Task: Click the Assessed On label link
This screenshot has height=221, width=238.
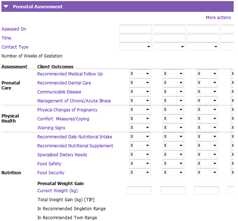Action: pyautogui.click(x=14, y=29)
